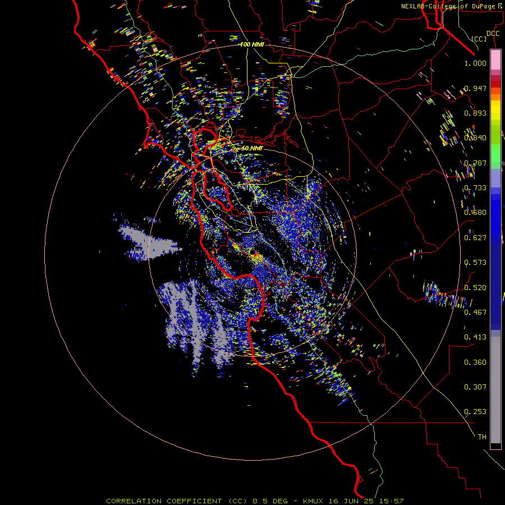505x505 pixels.
Task: Click the 0.787 value on the color scale
Action: (475, 163)
